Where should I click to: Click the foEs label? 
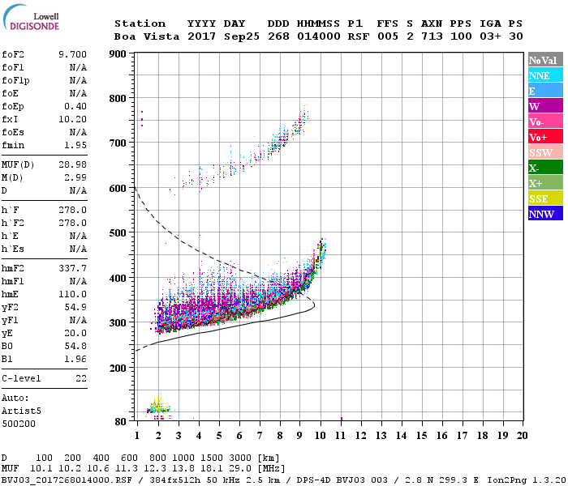[x=13, y=132]
